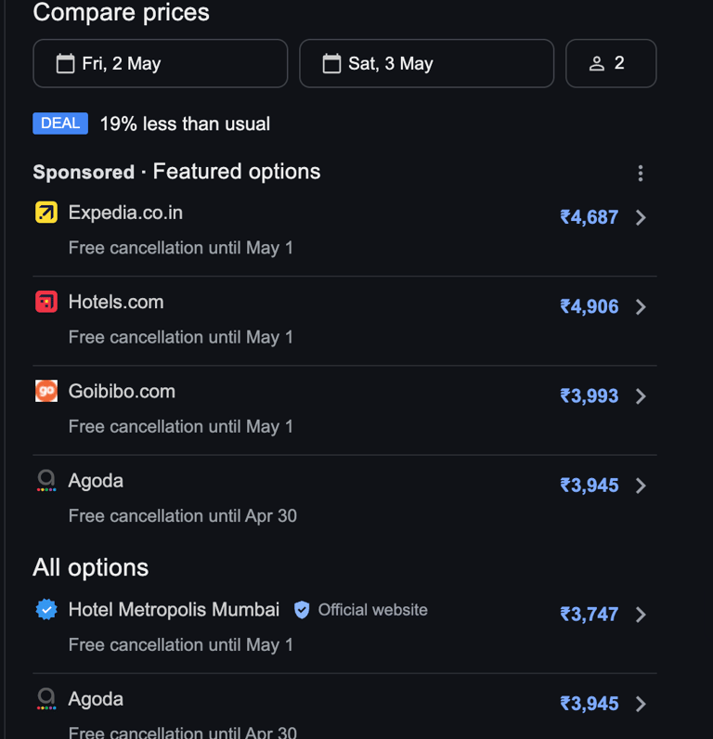Open the Expedia.co.in ₹4,687 price link
Image resolution: width=713 pixels, height=739 pixels.
point(589,217)
